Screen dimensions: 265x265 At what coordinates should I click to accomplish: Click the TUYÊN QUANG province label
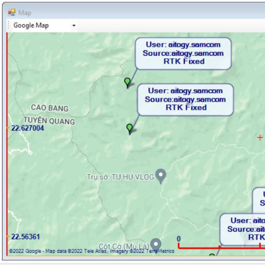coord(49,121)
